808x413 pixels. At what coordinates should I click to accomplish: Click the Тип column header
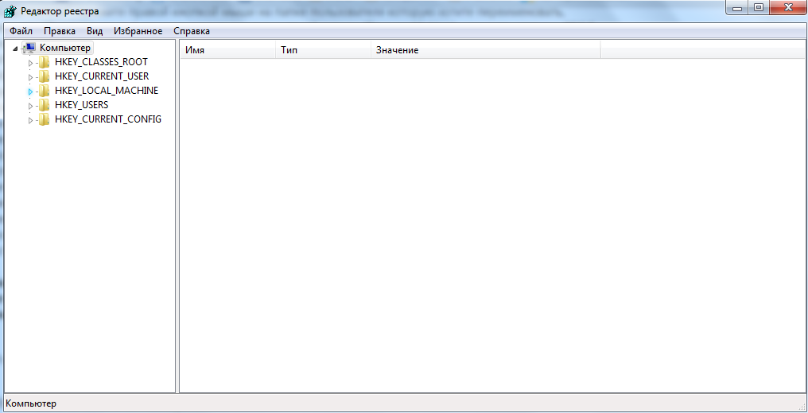tap(322, 50)
